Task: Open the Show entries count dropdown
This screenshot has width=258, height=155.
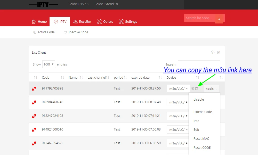Action: tap(49, 64)
